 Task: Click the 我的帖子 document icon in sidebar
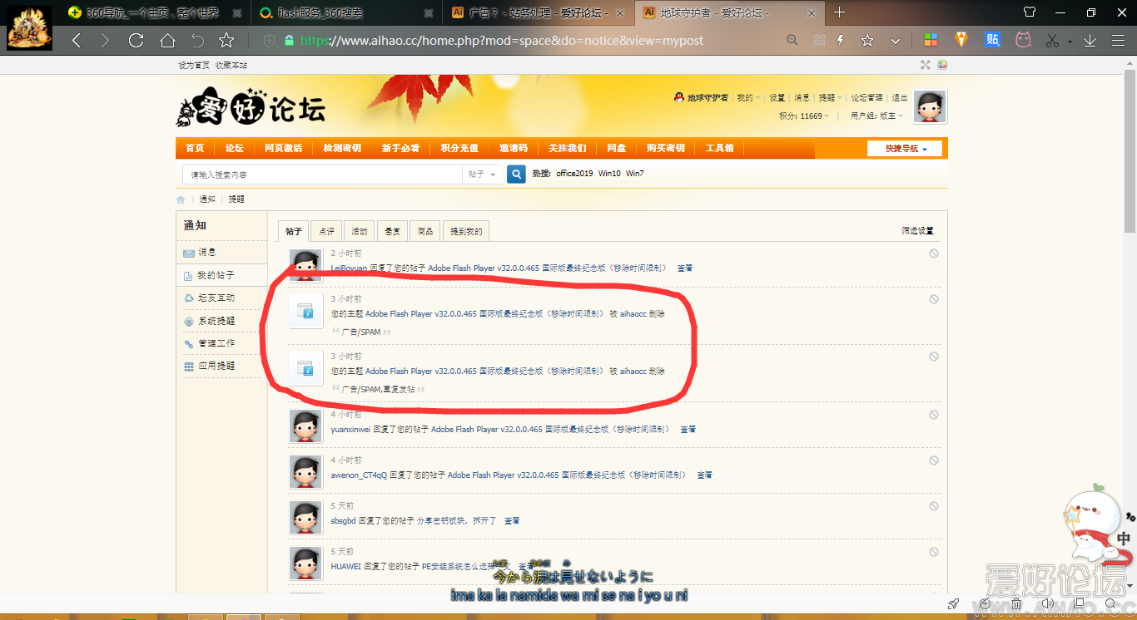188,275
